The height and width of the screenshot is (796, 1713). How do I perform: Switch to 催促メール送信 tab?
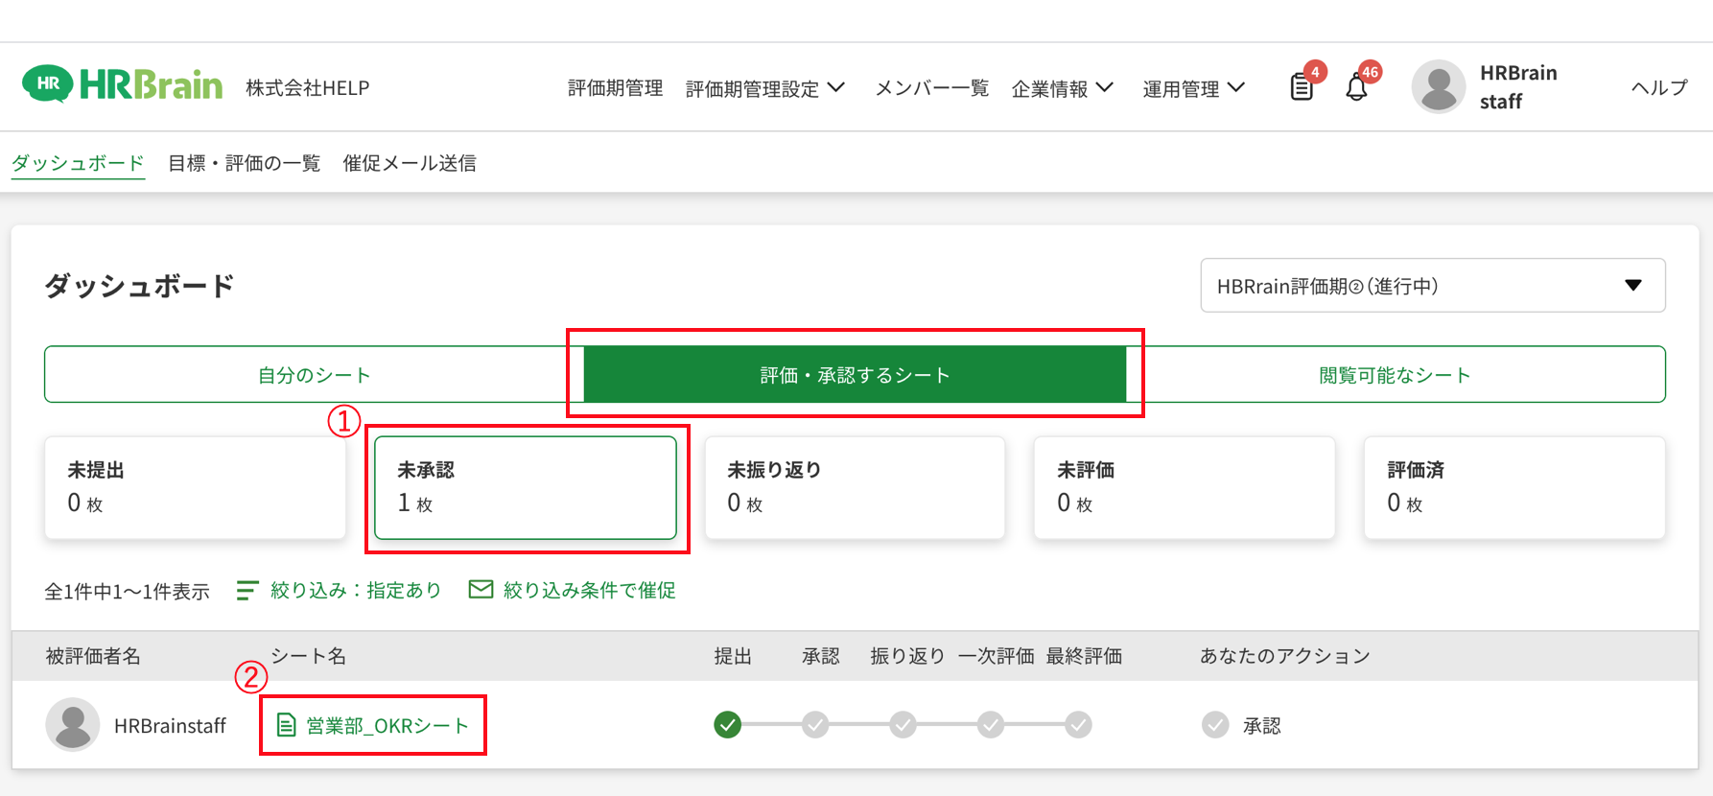(410, 163)
